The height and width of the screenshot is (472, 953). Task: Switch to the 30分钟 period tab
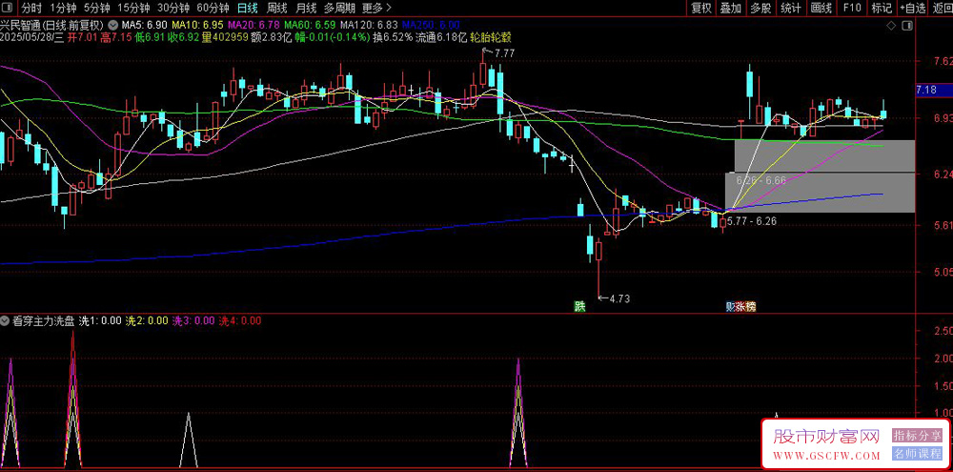[172, 8]
